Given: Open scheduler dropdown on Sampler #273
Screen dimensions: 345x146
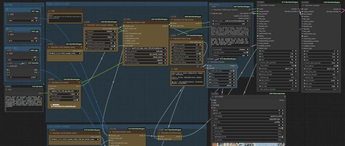Looking at the screenshot, I should [278, 69].
